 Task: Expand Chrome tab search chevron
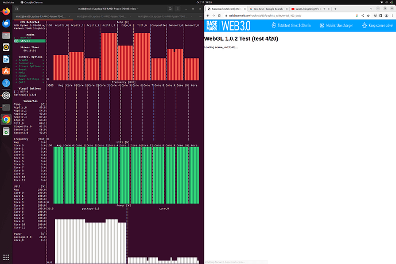click(x=371, y=9)
